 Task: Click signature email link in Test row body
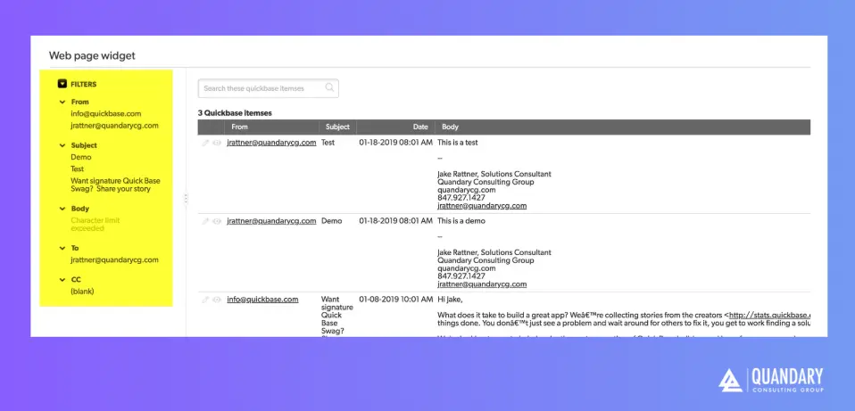pyautogui.click(x=482, y=206)
